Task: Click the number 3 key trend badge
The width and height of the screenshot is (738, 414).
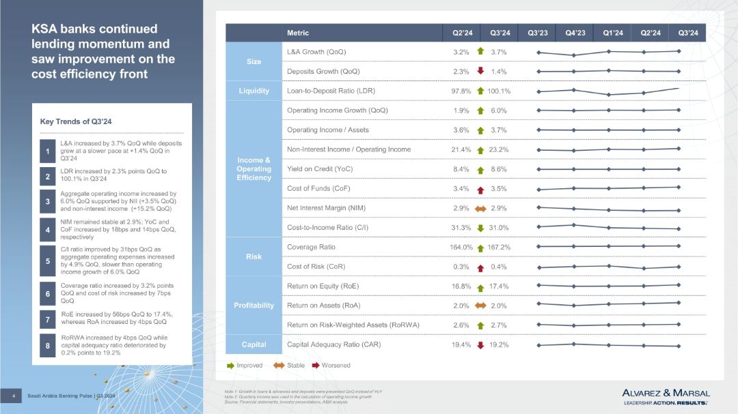Action: coord(48,202)
